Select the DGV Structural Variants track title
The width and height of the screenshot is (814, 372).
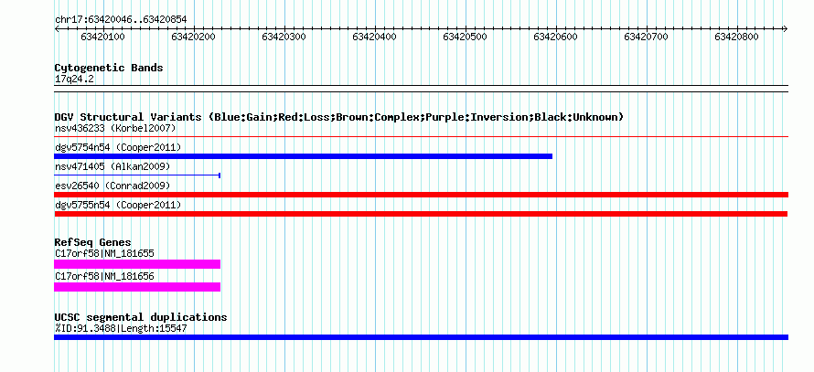click(x=339, y=117)
